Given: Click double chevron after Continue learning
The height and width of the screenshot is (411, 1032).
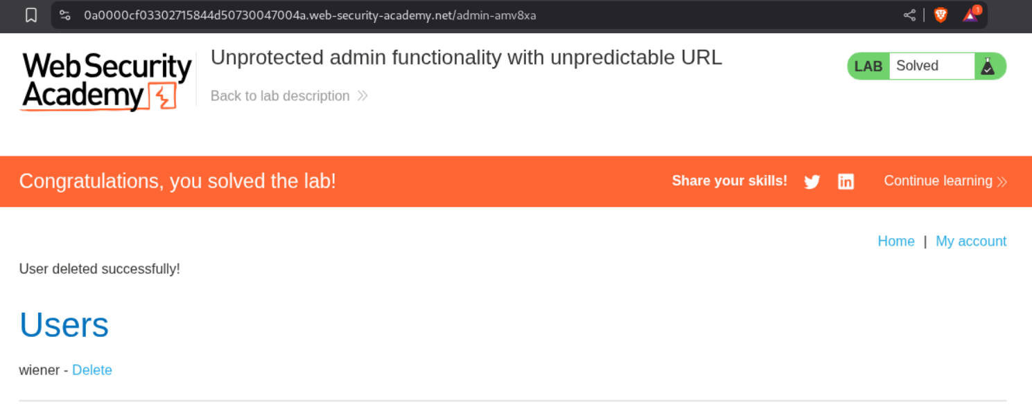Looking at the screenshot, I should (1002, 182).
